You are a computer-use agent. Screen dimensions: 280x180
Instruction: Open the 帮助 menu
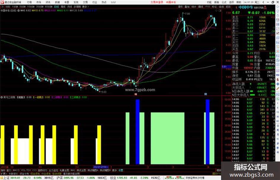coord(239,2)
